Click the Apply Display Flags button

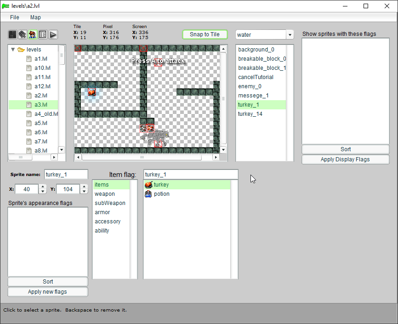pos(345,159)
